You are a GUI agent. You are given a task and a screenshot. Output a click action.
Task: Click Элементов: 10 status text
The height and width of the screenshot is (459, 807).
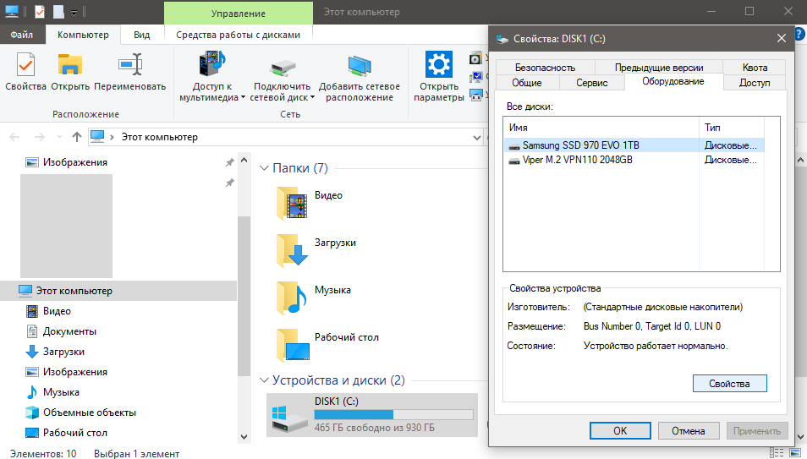43,453
